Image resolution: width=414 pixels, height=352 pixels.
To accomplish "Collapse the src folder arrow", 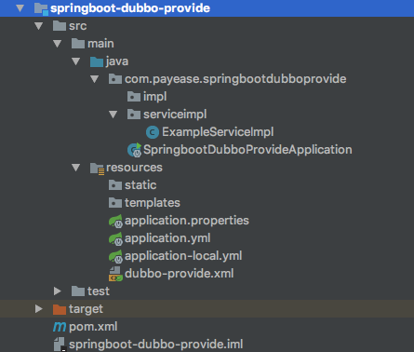I will point(39,26).
